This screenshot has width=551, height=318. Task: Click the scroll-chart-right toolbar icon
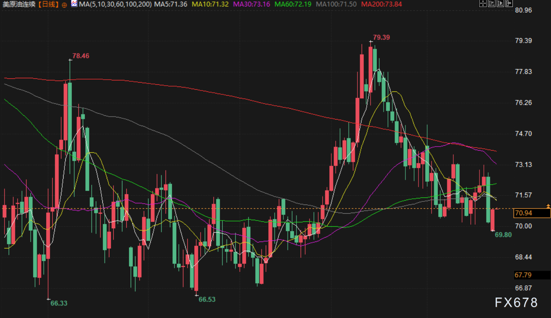point(500,4)
